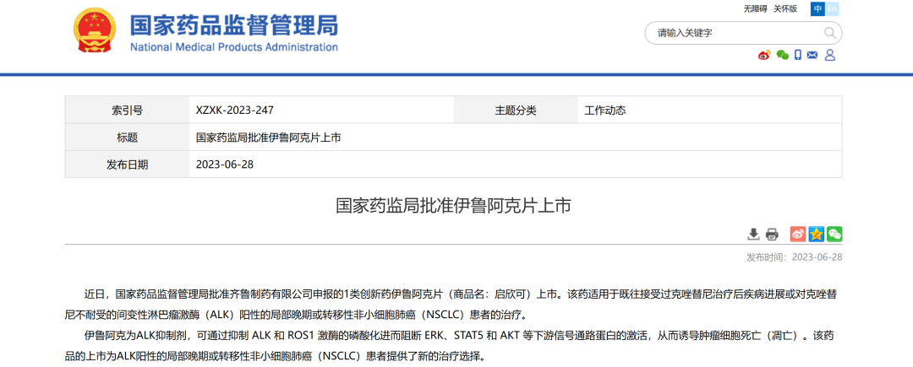913x367 pixels.
Task: Switch language to En
Action: [832, 8]
